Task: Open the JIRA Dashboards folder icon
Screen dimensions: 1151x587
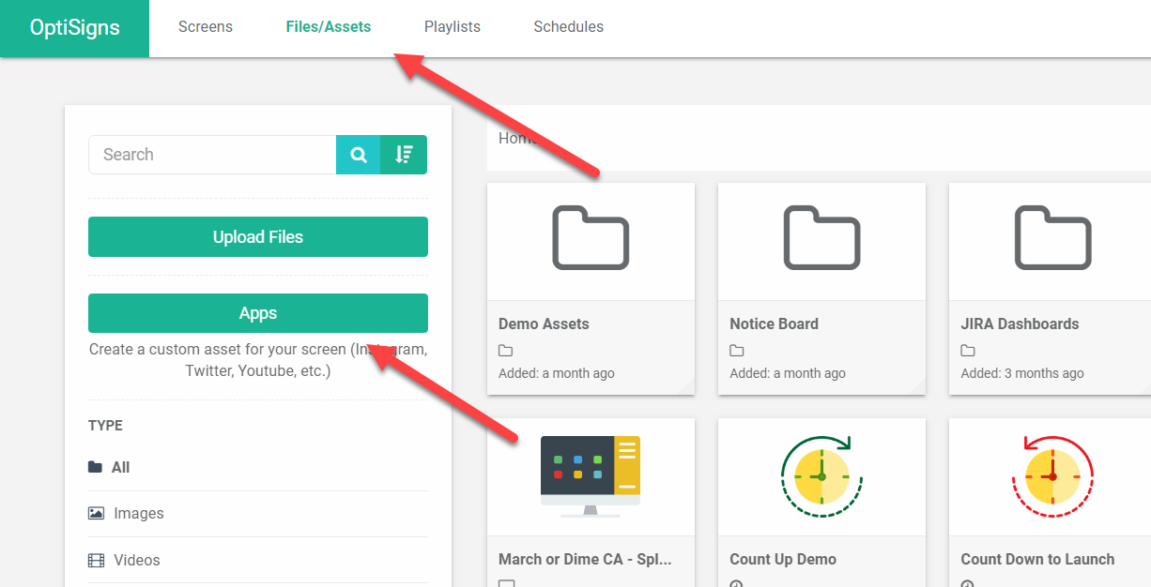Action: pyautogui.click(x=1051, y=239)
